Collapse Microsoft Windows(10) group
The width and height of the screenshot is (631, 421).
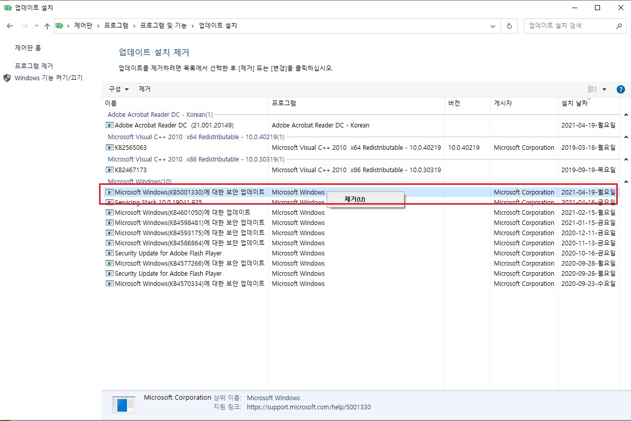pyautogui.click(x=625, y=182)
